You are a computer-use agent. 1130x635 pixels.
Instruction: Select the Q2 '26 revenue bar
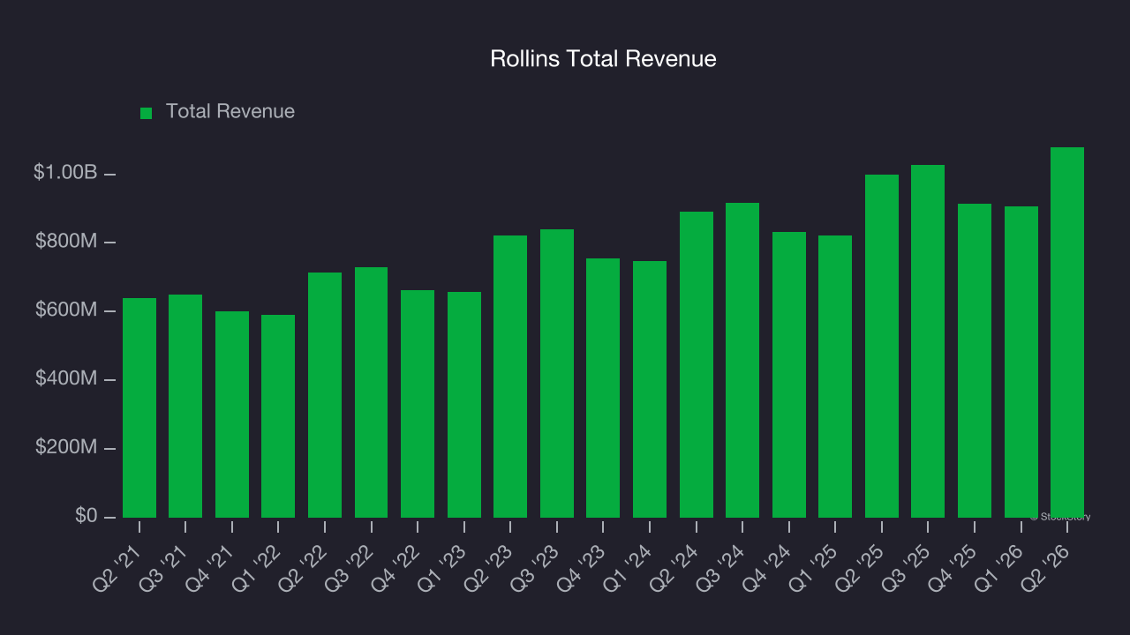point(1067,332)
